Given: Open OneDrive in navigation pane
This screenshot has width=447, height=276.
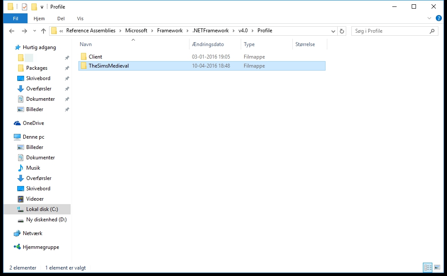Looking at the screenshot, I should tap(33, 123).
